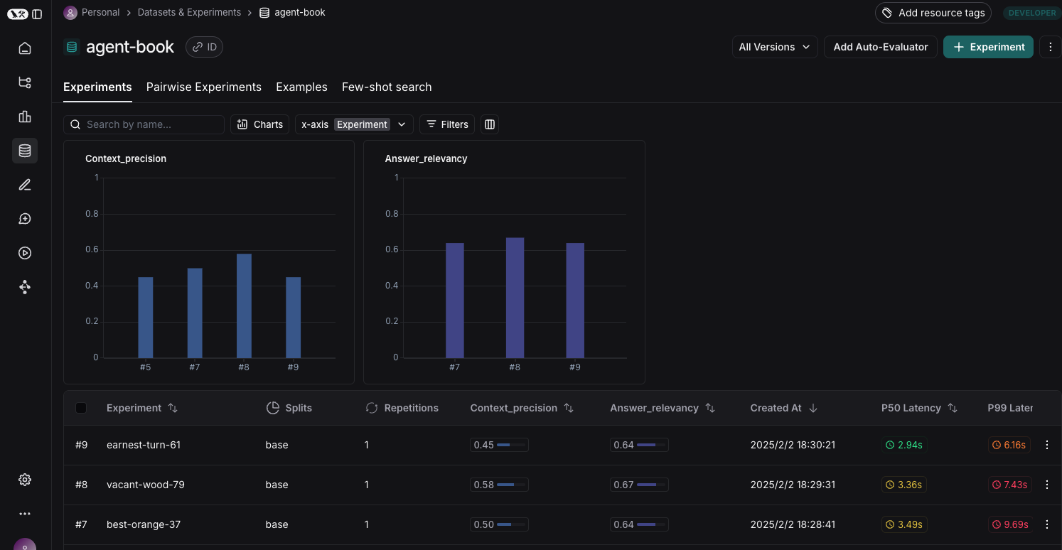Screen dimensions: 1062x550
Task: Open the All Versions dropdown
Action: tap(775, 47)
